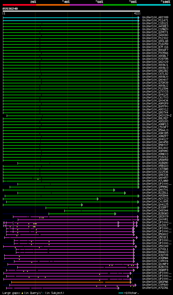This screenshot has height=295, width=173.
Task: Click the UniRef100_Q40701 label
Action: [x=155, y=190]
